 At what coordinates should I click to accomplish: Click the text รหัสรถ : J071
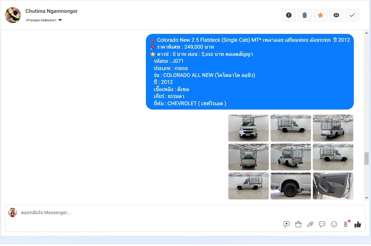tap(168, 61)
